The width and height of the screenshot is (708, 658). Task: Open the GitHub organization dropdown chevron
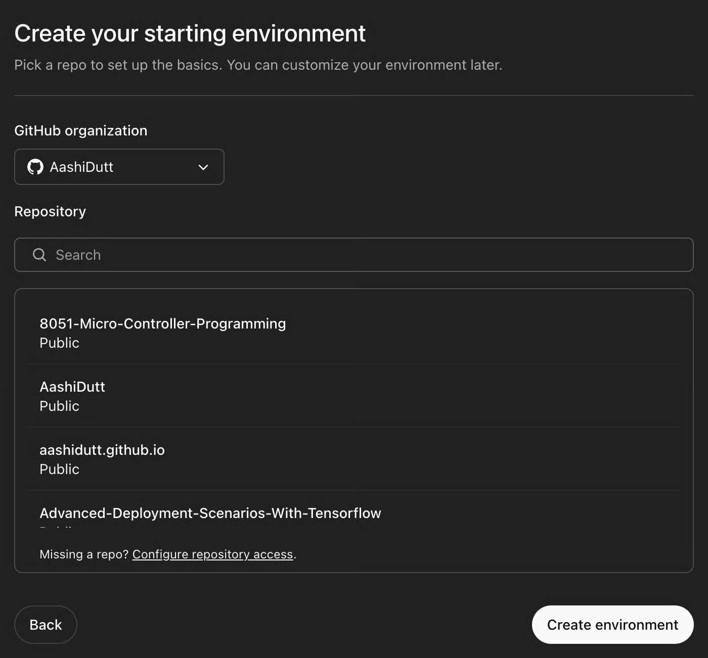pyautogui.click(x=203, y=167)
